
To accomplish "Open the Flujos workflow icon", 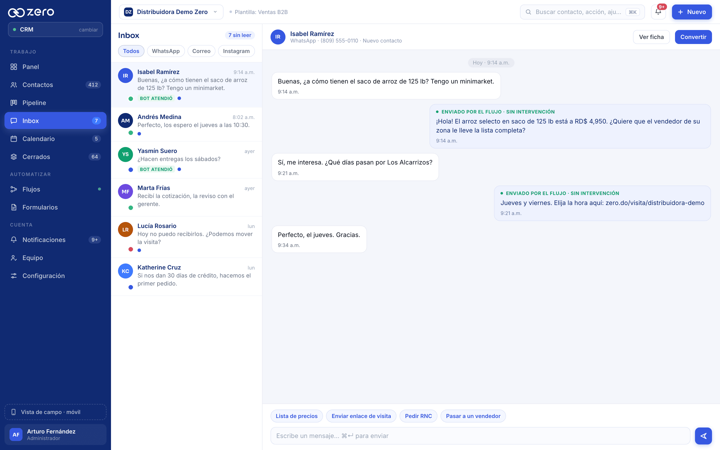I will pyautogui.click(x=14, y=189).
